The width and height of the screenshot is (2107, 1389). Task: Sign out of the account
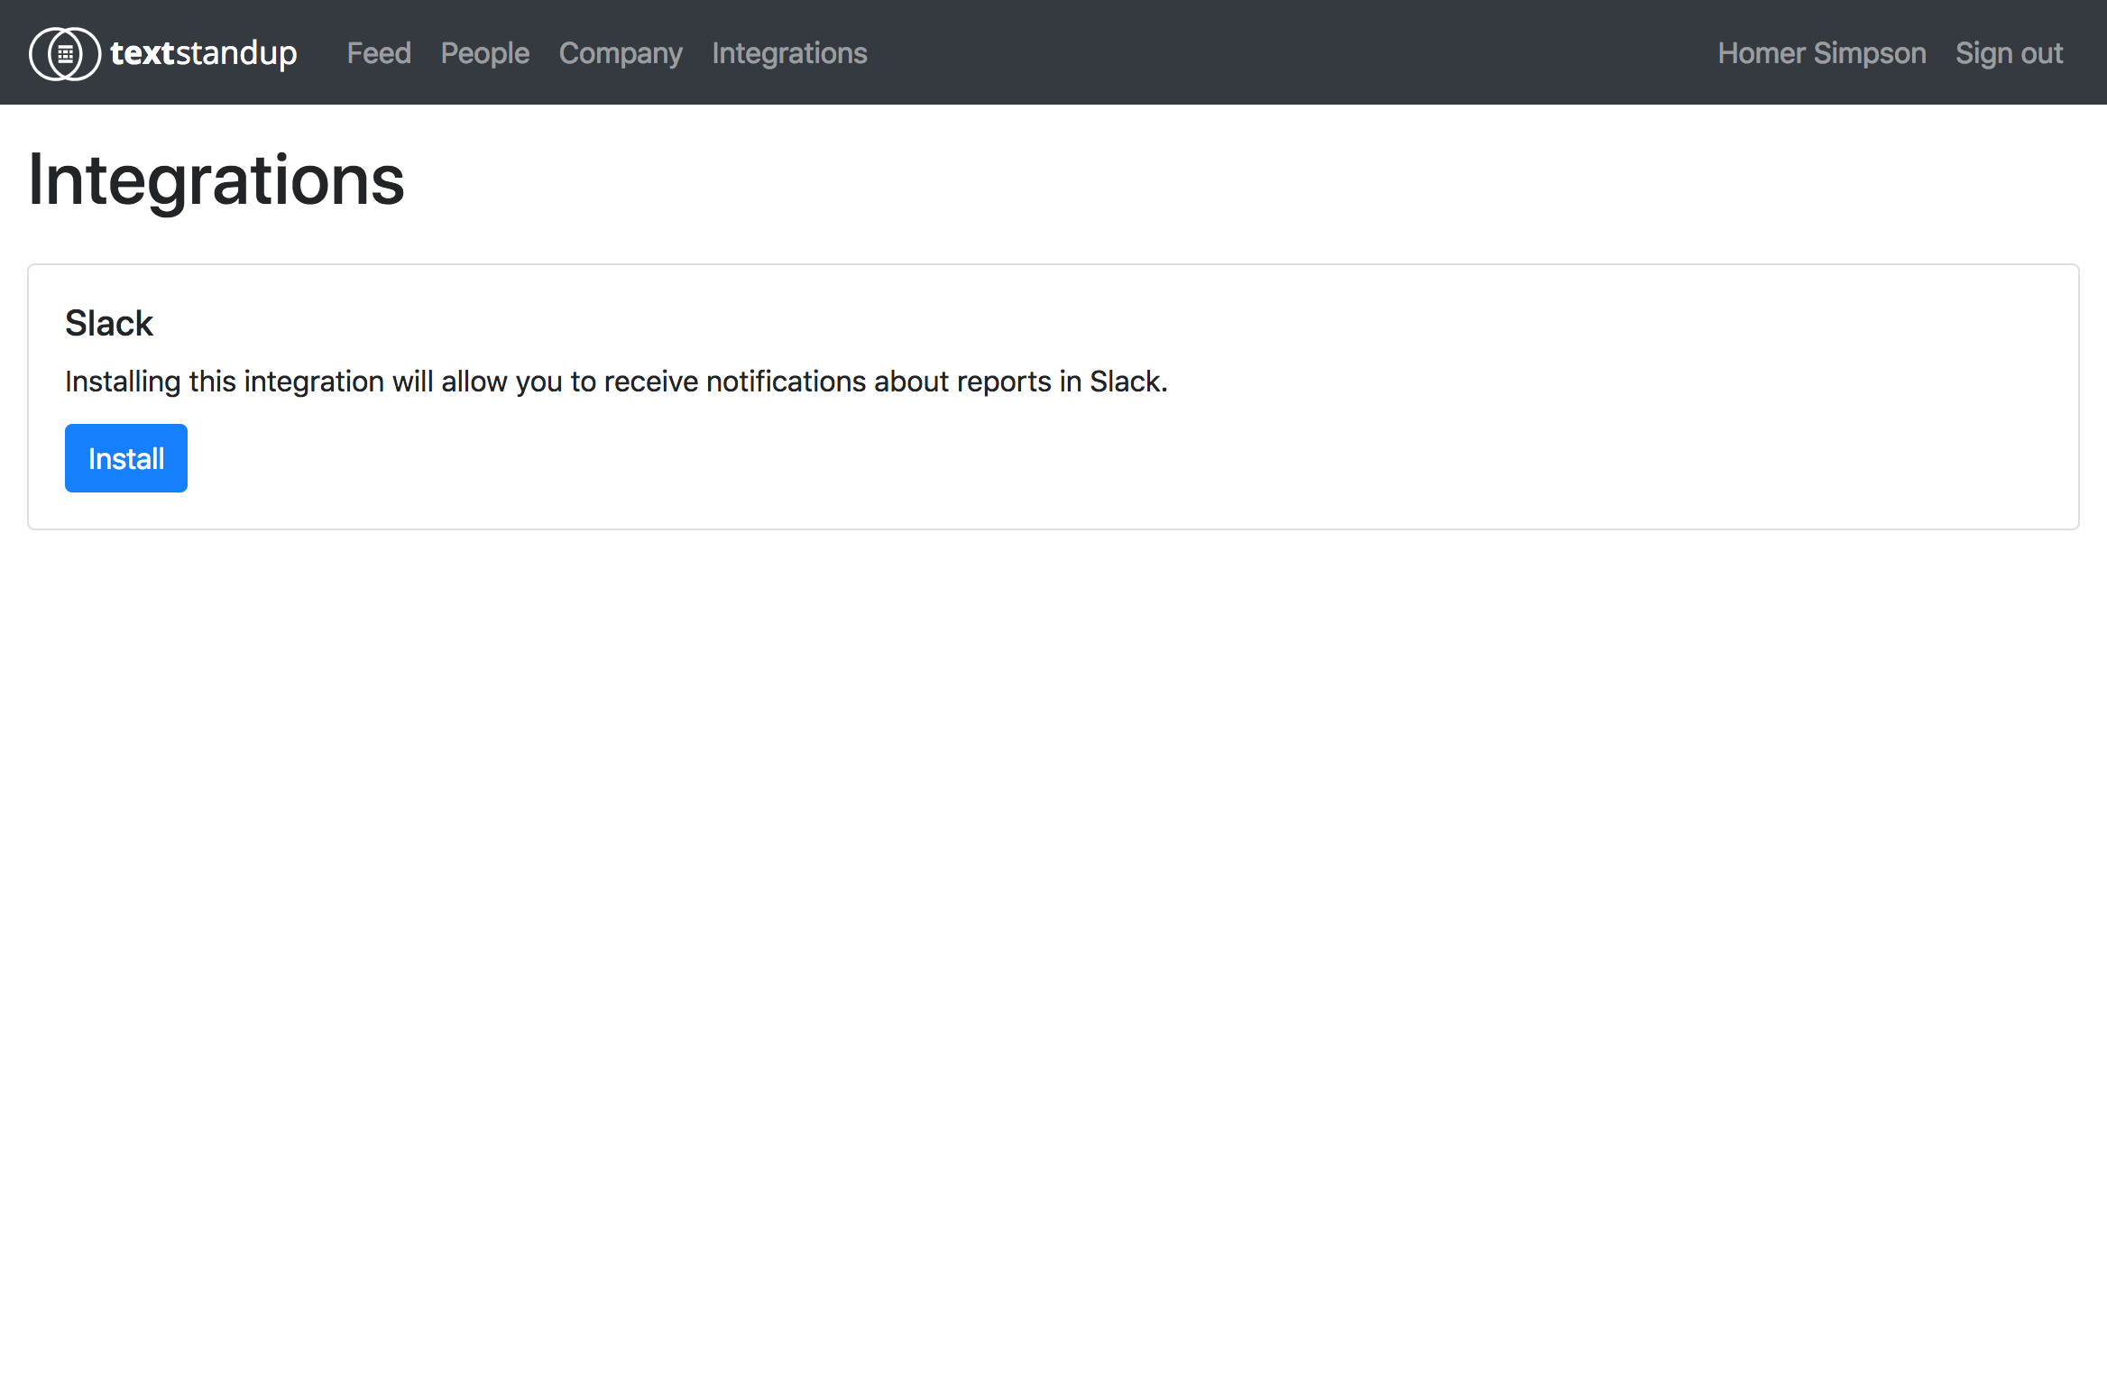[x=2009, y=53]
